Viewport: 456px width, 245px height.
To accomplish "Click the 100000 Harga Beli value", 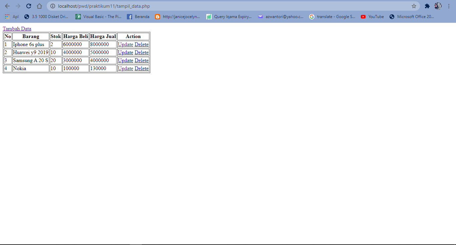I will [71, 68].
